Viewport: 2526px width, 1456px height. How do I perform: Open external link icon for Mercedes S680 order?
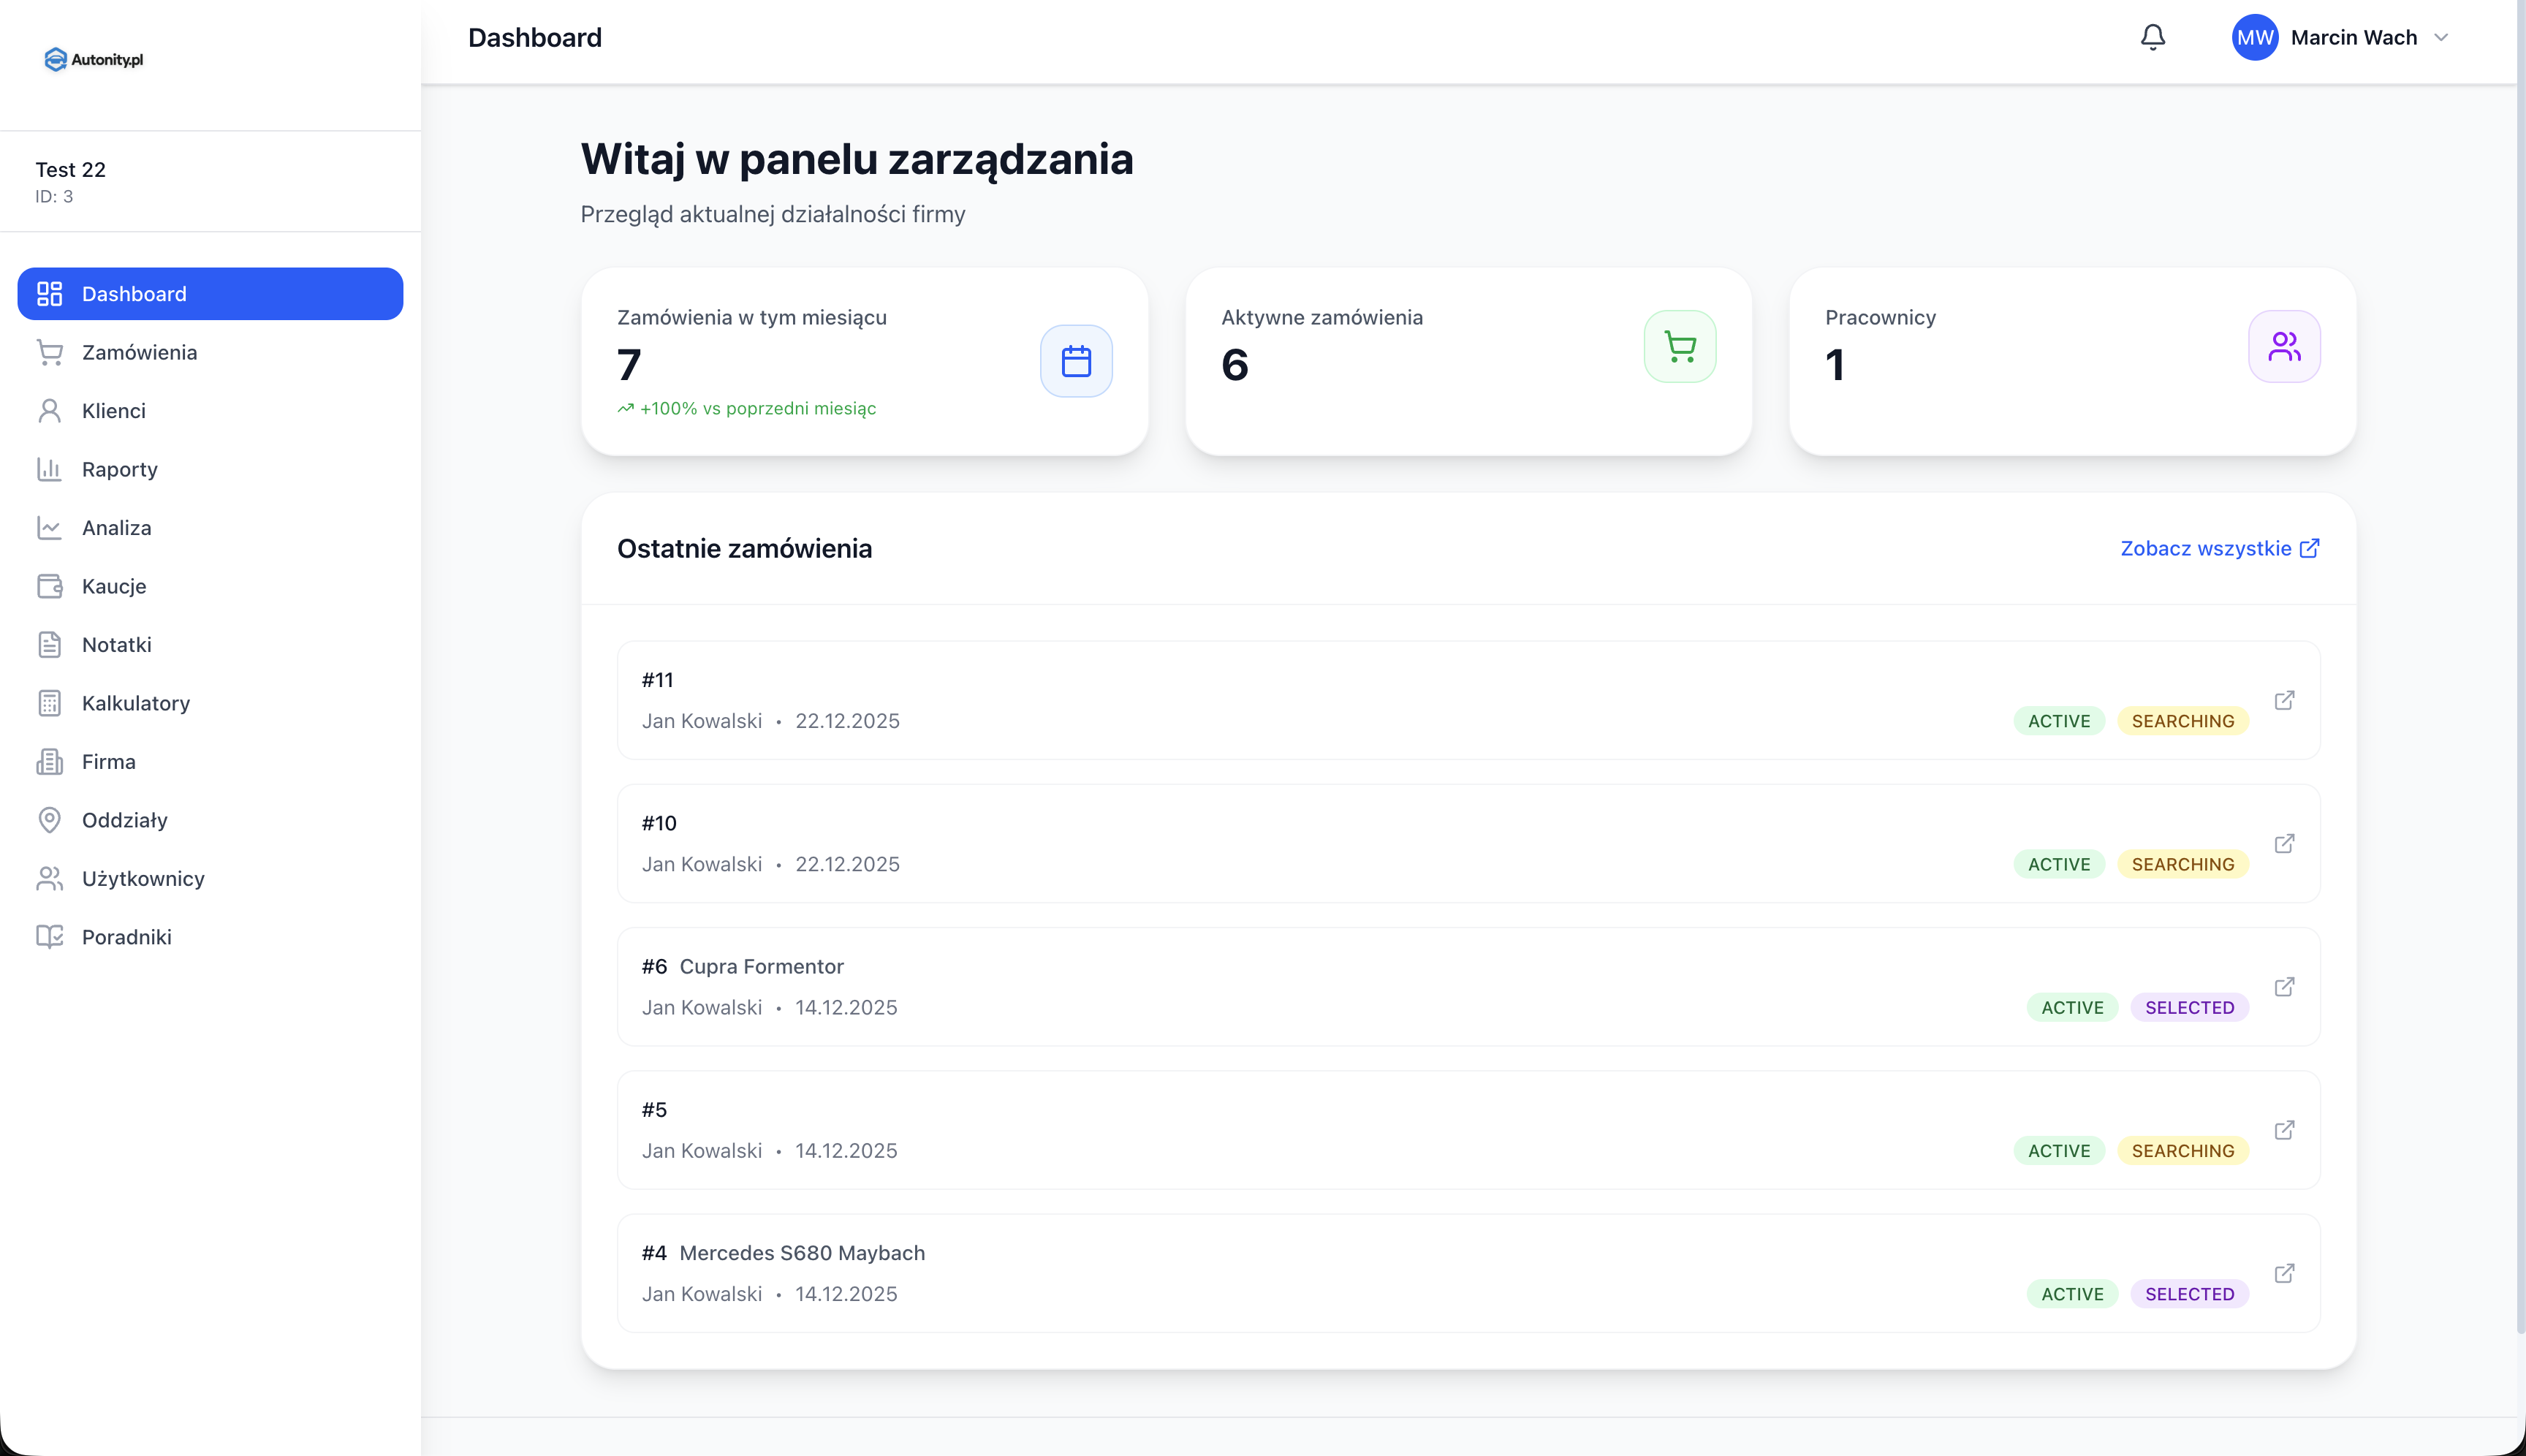[x=2284, y=1273]
